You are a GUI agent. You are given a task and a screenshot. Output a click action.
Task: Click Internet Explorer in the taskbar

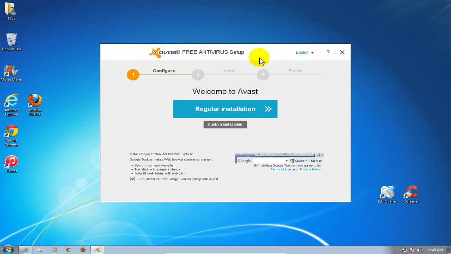point(25,250)
